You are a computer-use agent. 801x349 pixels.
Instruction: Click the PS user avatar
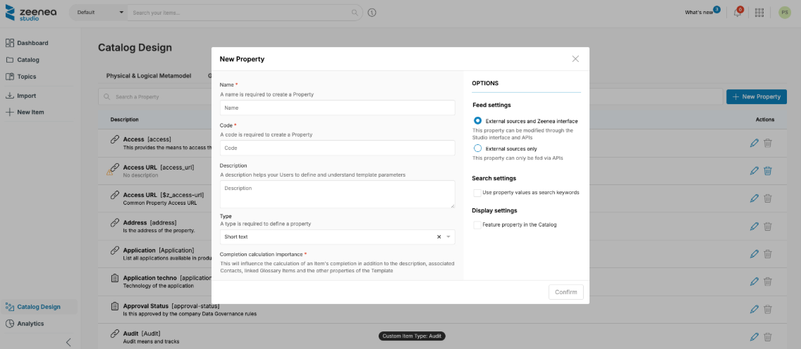point(784,13)
